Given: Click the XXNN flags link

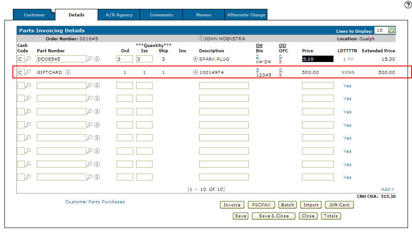Looking at the screenshot, I should (x=348, y=72).
